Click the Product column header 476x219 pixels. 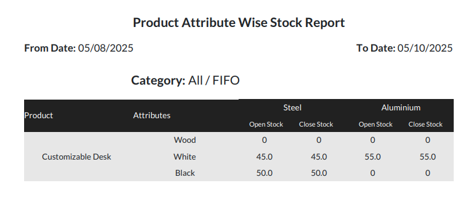pyautogui.click(x=39, y=115)
